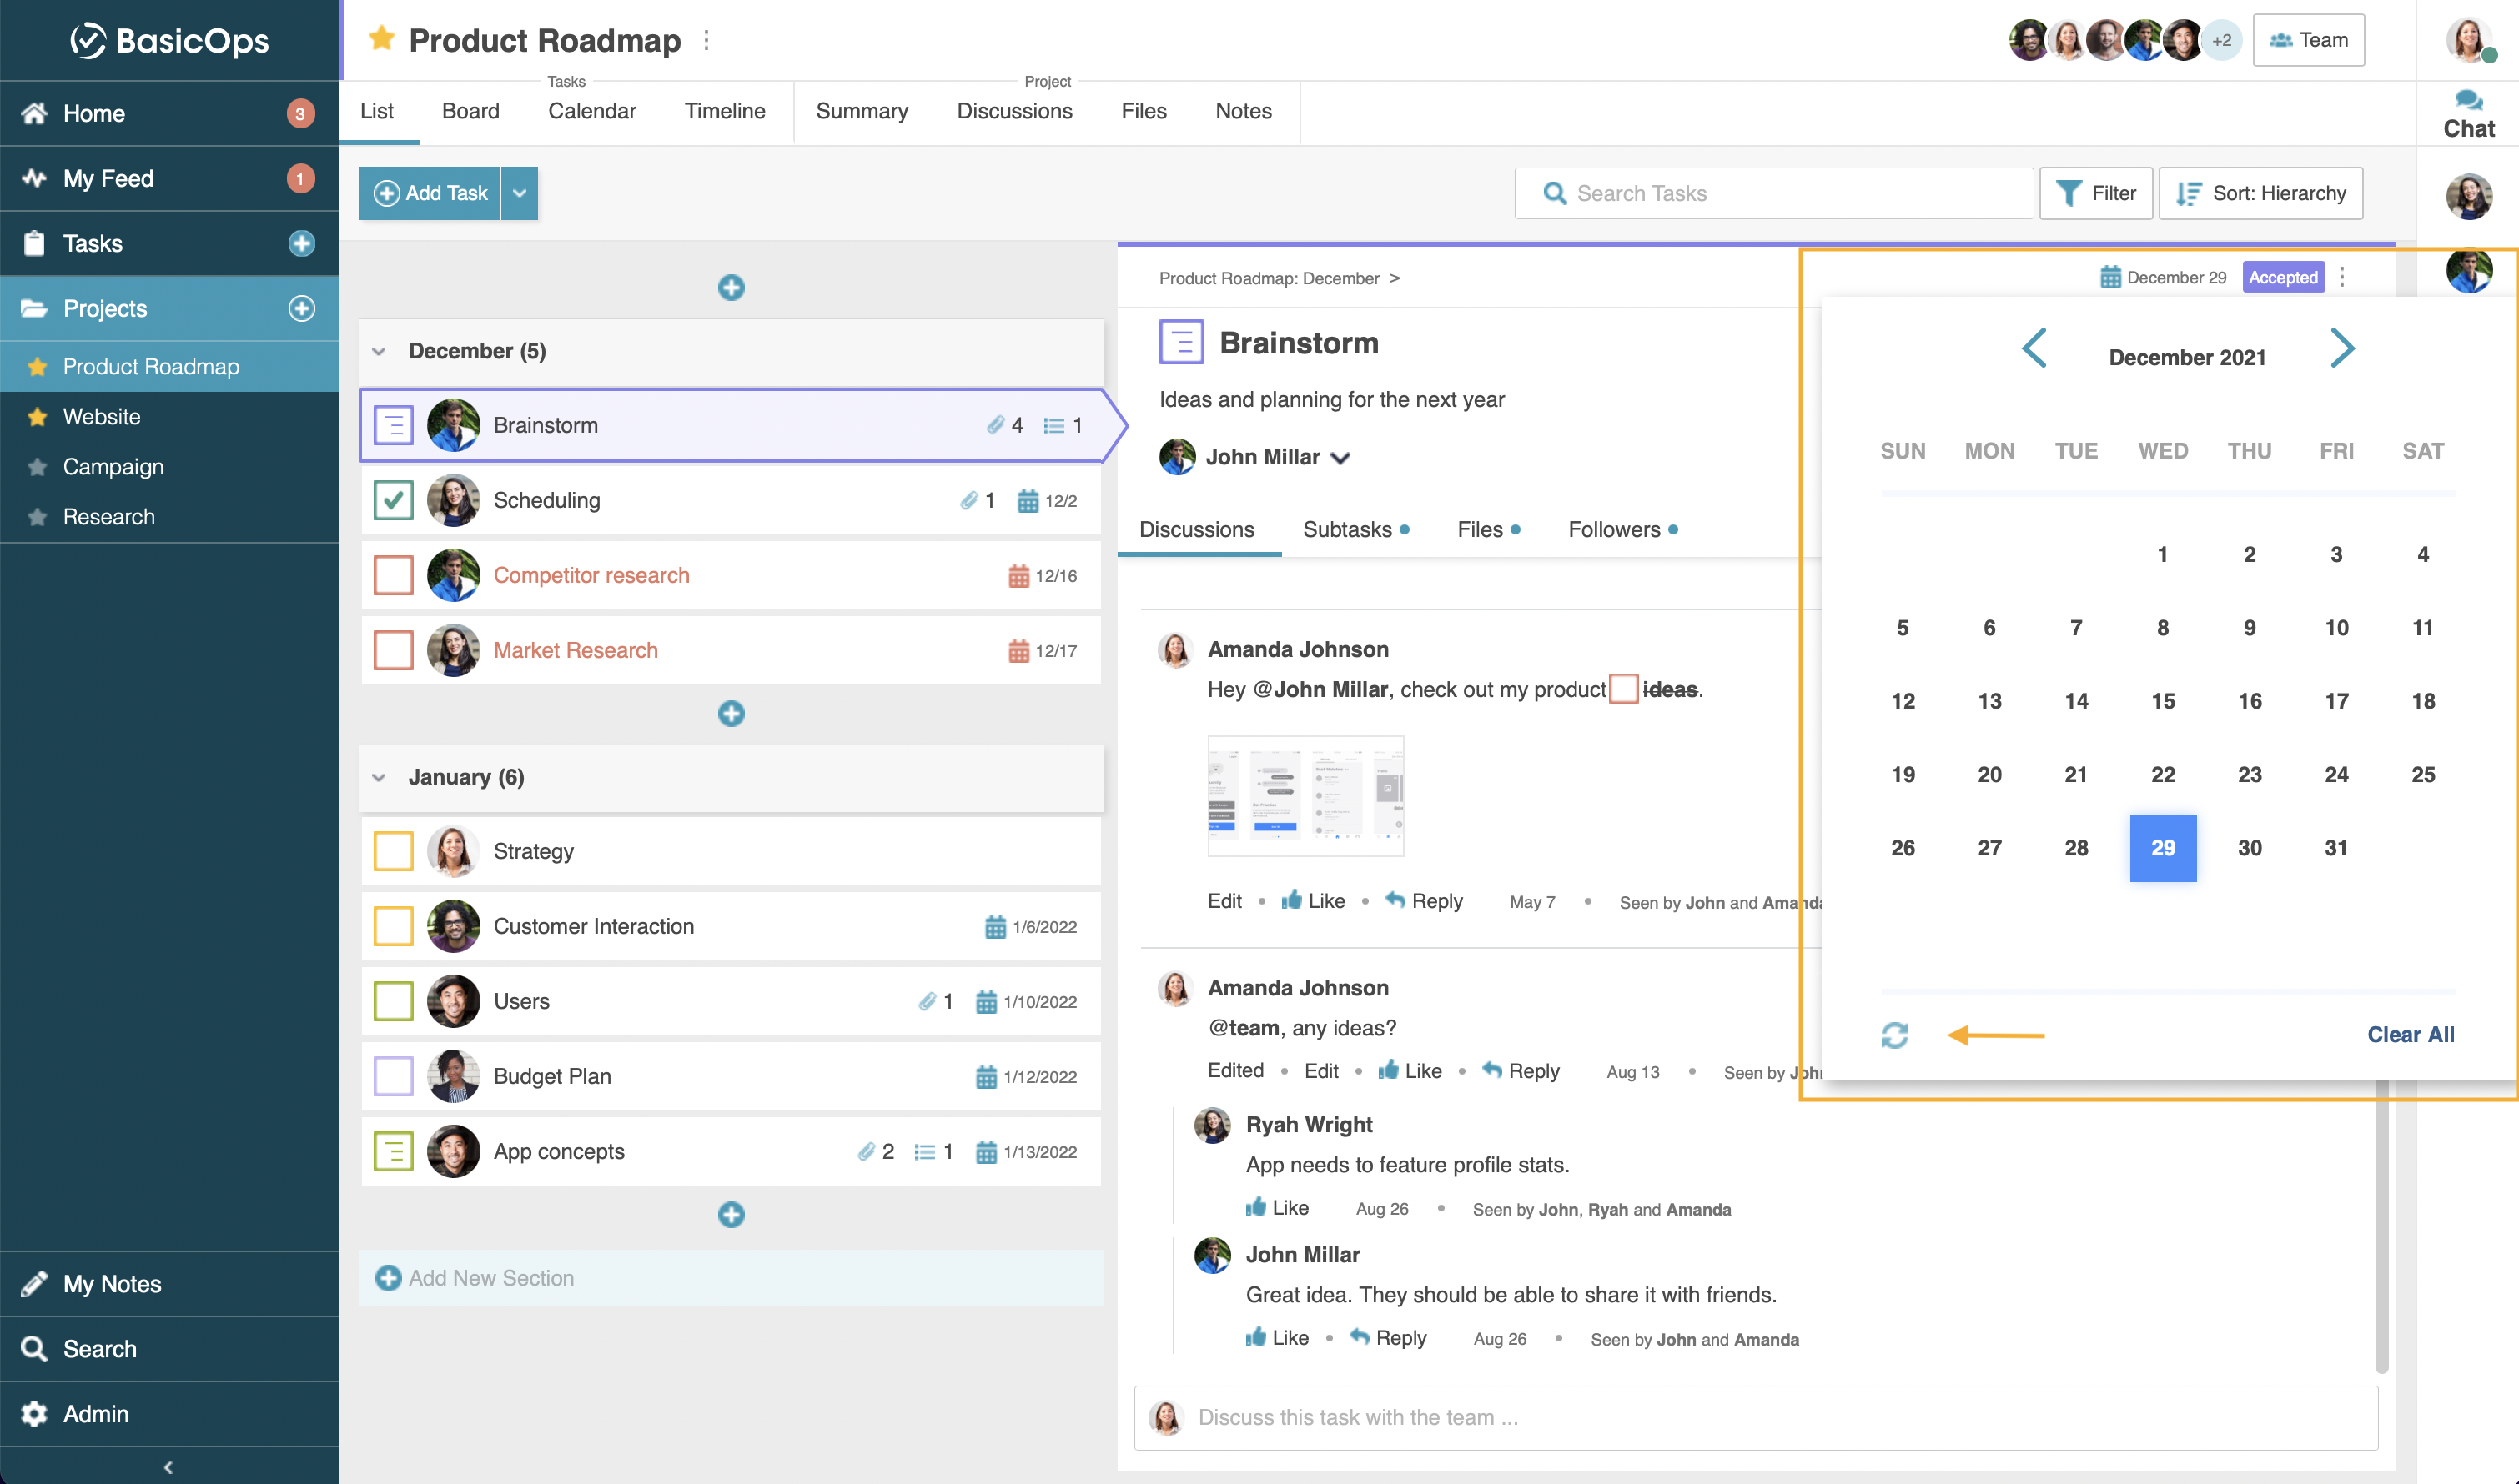The width and height of the screenshot is (2519, 1484).
Task: Go to previous month in calendar
Action: 2034,348
